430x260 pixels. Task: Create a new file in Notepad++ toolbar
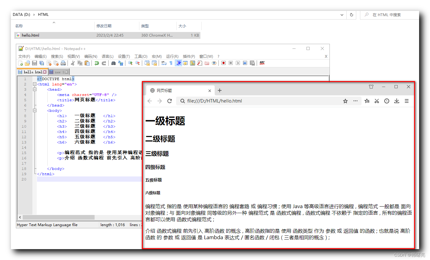click(20, 63)
